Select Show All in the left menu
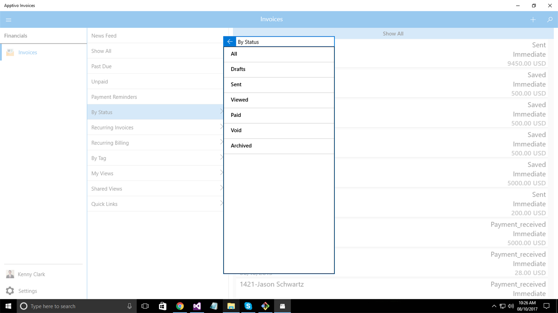This screenshot has width=558, height=313. (155, 51)
